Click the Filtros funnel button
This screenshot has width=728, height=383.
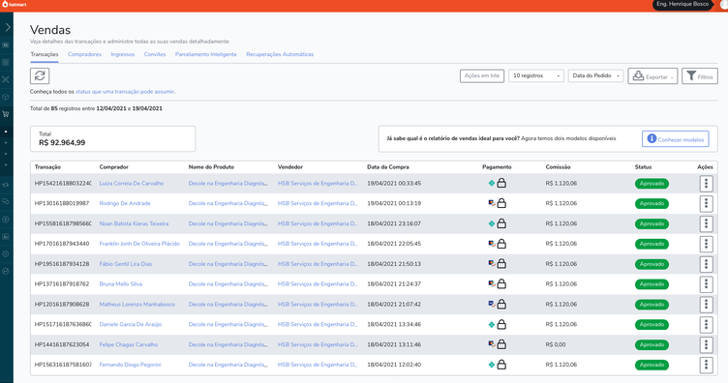point(700,76)
